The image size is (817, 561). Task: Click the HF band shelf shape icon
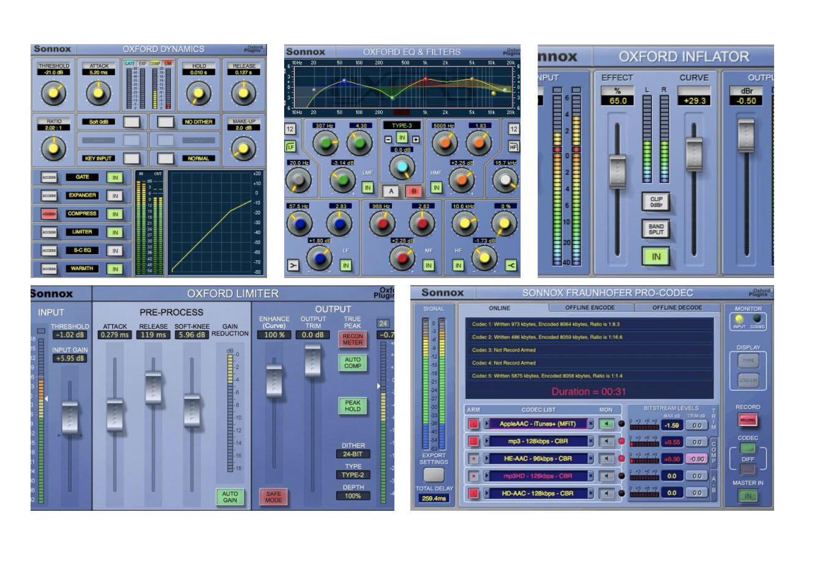coord(510,265)
